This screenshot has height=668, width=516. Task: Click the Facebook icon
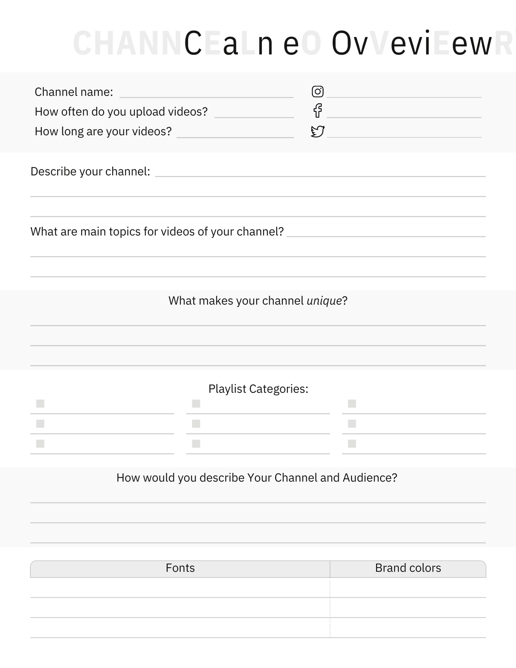coord(318,111)
